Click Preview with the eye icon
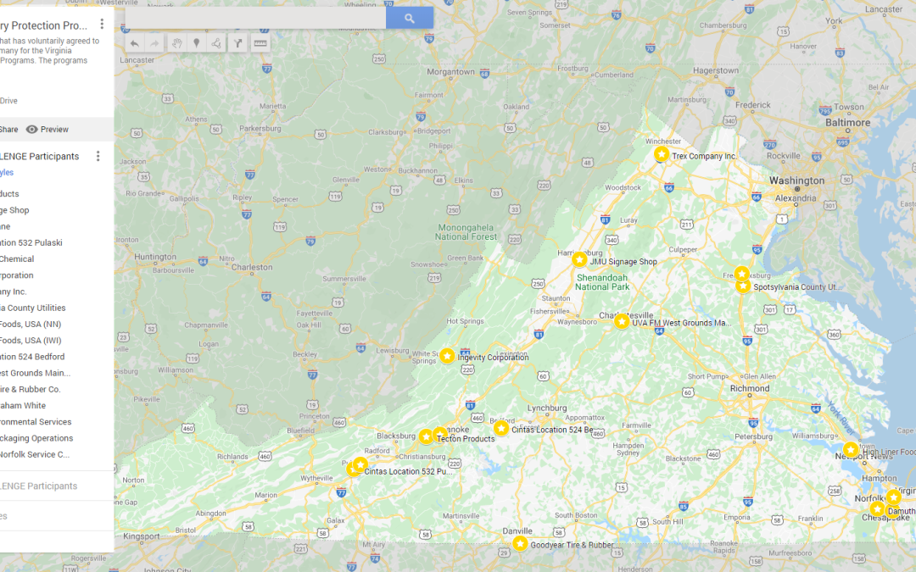The height and width of the screenshot is (572, 916). click(x=47, y=130)
